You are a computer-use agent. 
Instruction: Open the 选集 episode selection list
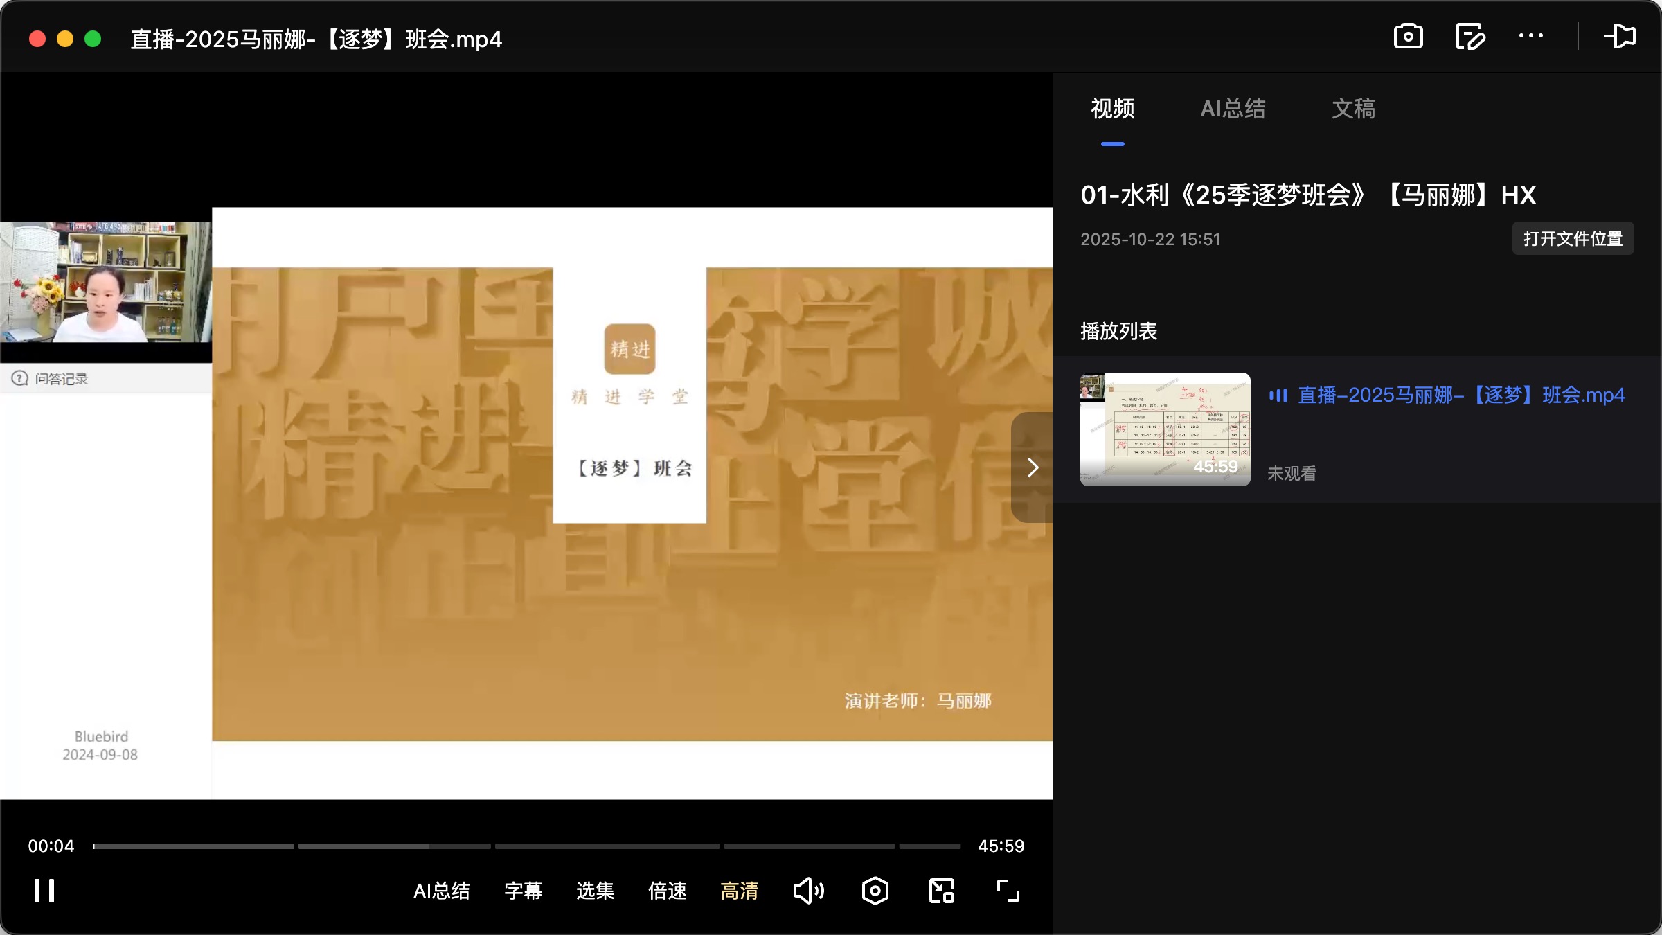tap(594, 891)
